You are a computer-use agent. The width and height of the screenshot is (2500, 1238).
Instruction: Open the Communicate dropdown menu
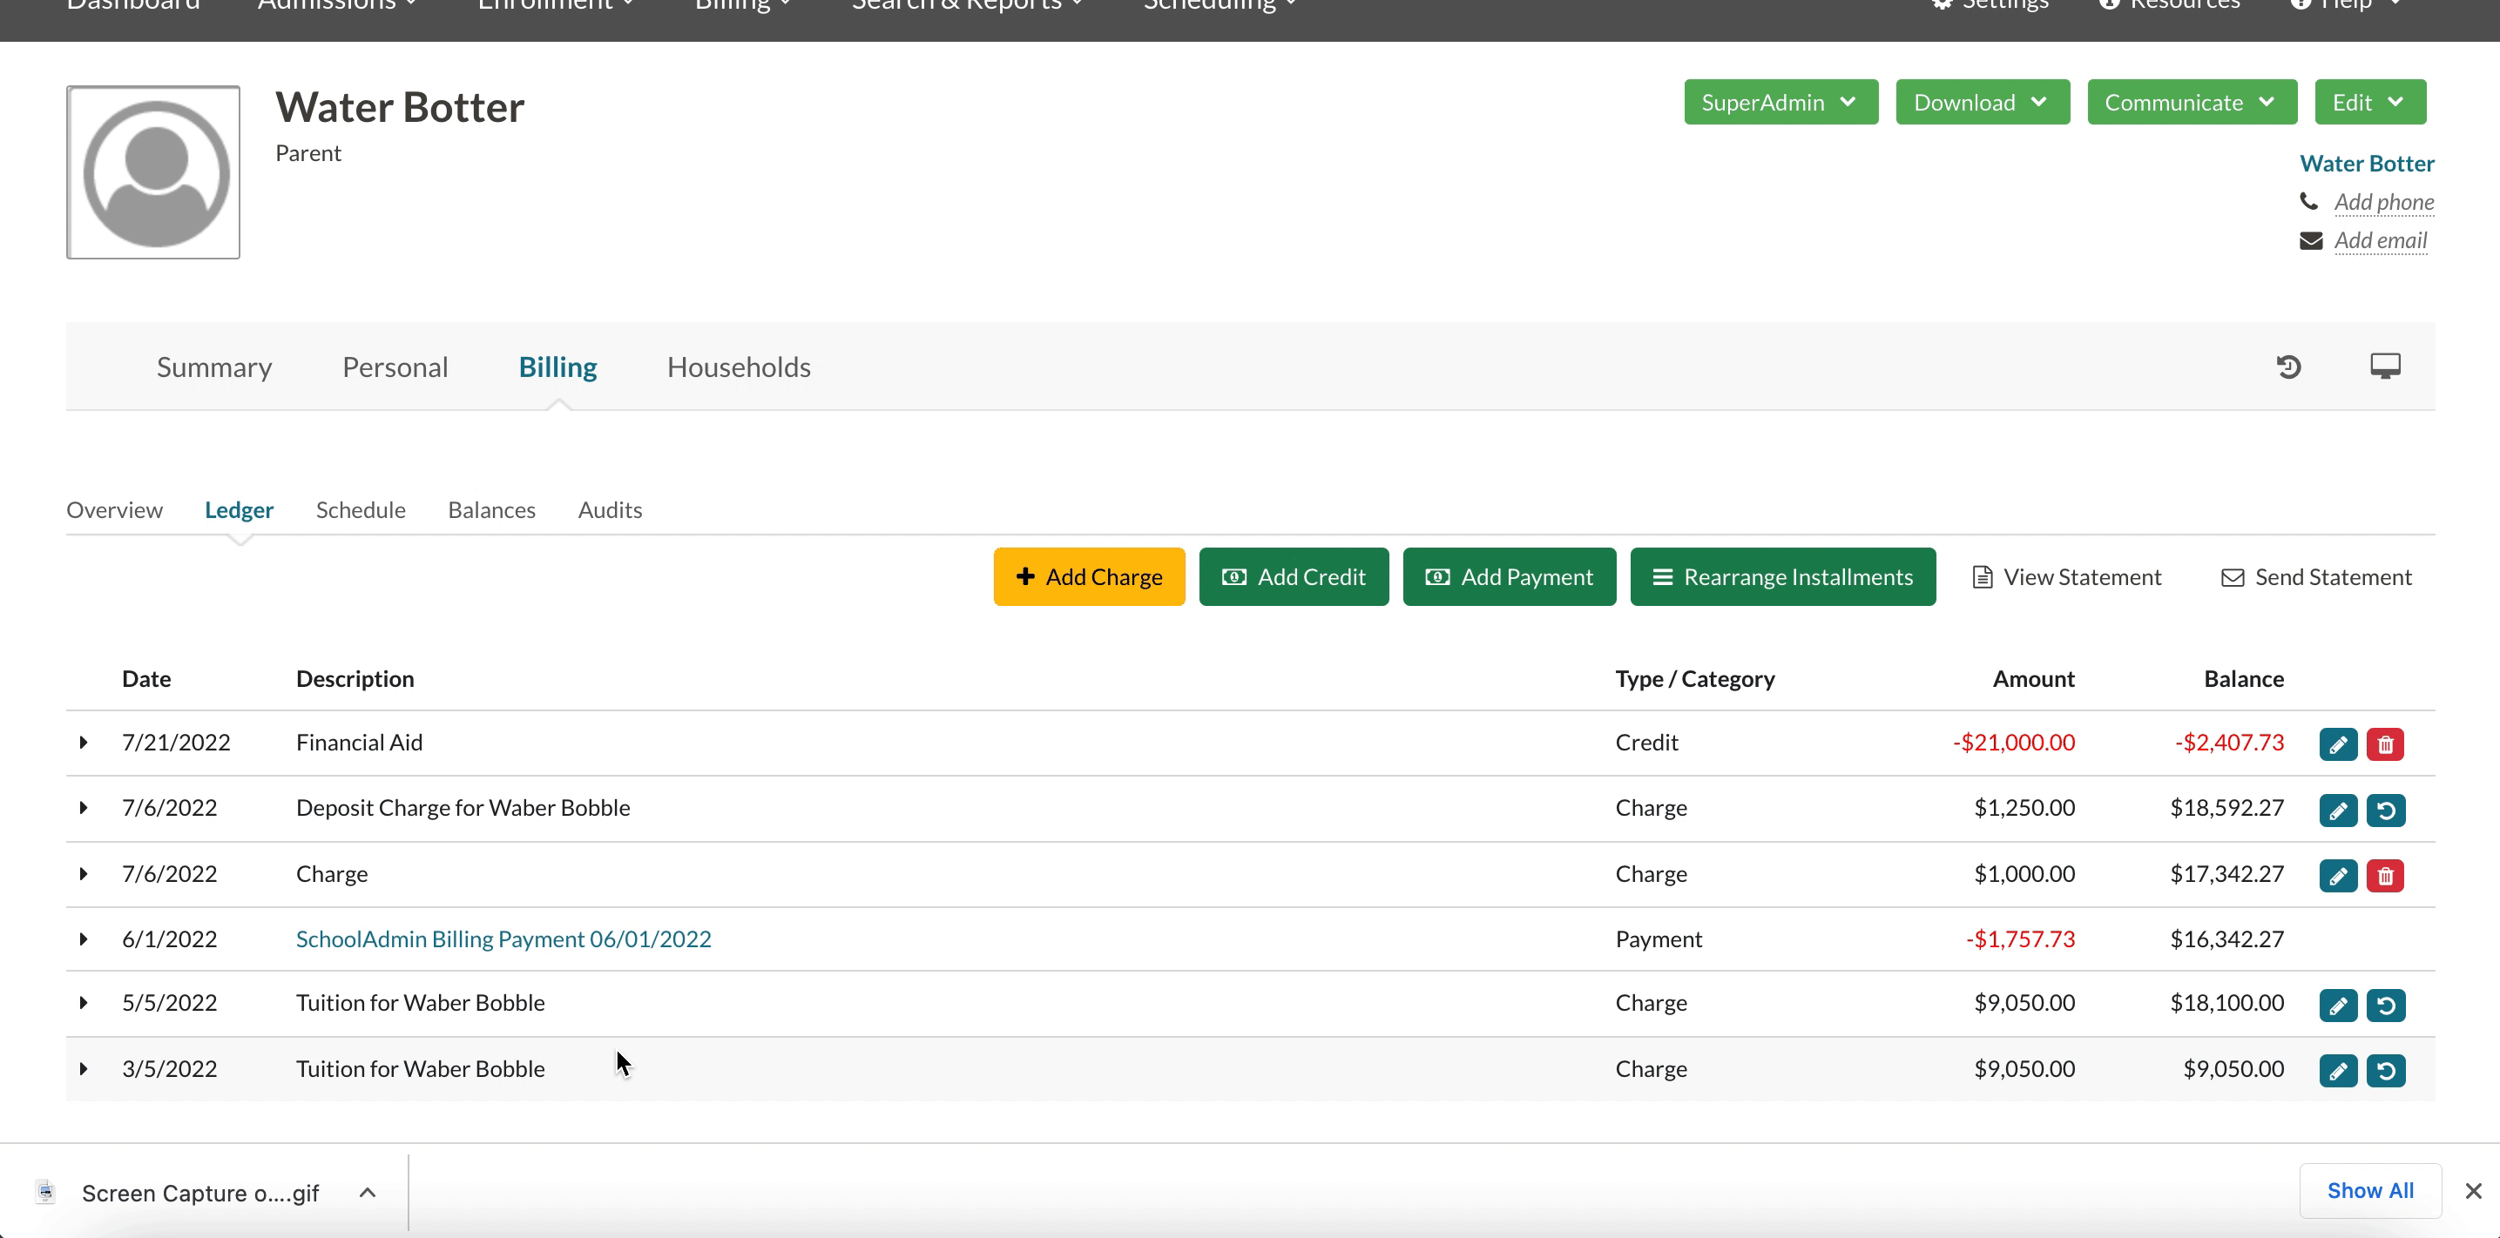(x=2191, y=102)
